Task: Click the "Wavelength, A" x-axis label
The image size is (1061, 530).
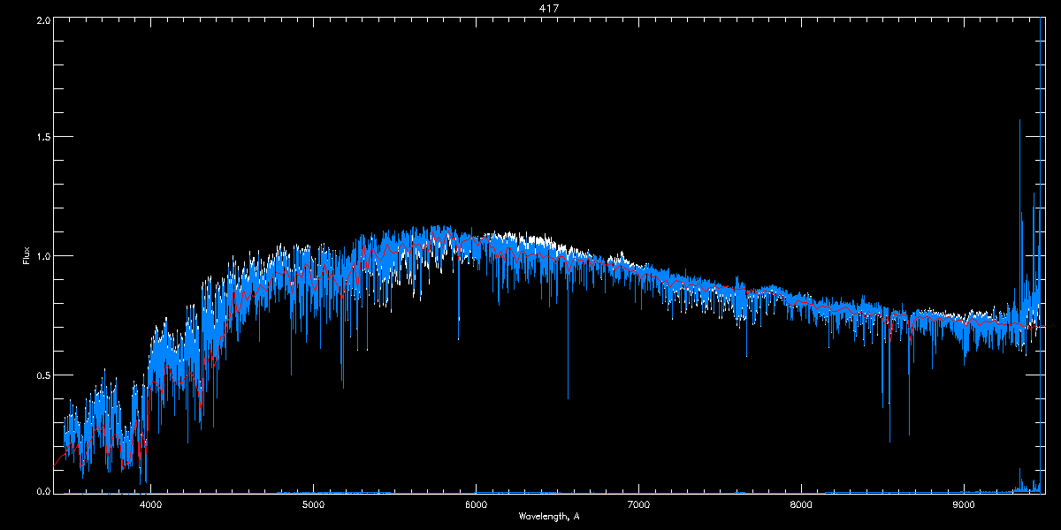Action: point(548,516)
